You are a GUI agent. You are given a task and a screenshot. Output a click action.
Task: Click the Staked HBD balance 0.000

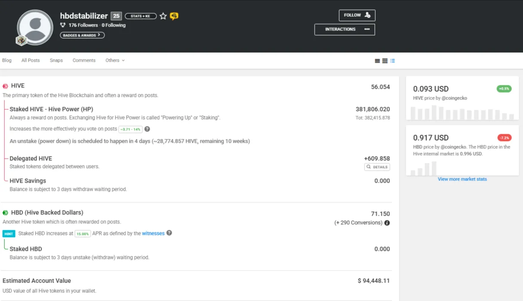(382, 249)
